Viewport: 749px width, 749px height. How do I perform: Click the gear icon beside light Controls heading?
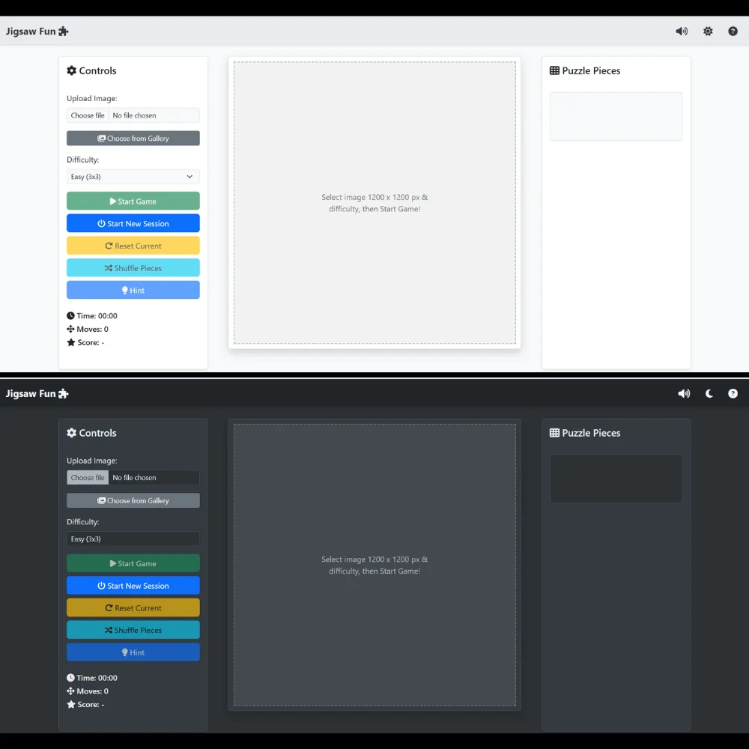(72, 70)
